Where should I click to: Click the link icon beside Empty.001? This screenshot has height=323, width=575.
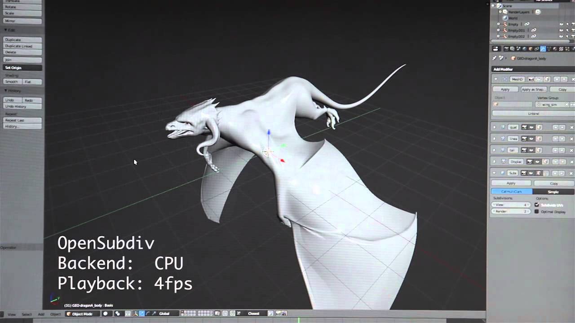(x=534, y=30)
